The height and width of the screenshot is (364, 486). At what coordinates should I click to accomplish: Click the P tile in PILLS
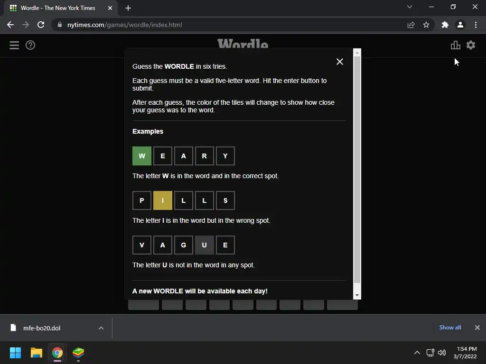pyautogui.click(x=142, y=200)
